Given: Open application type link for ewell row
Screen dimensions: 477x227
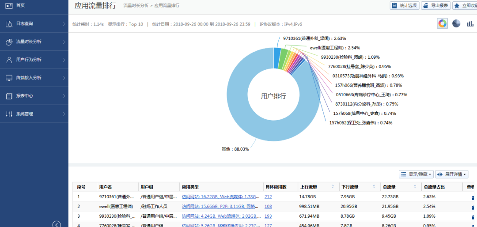Looking at the screenshot, I should (x=221, y=207).
